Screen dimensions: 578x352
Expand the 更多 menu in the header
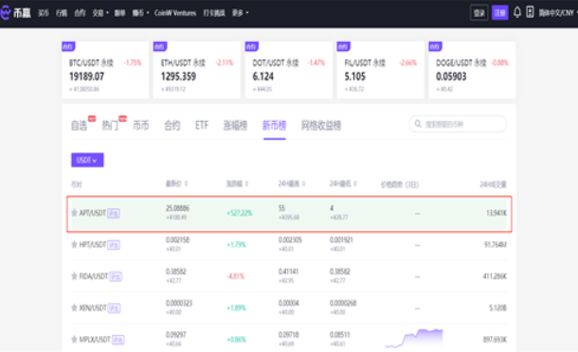click(x=240, y=13)
